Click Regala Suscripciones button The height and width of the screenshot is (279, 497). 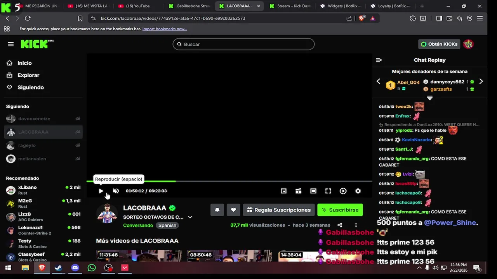click(x=279, y=210)
